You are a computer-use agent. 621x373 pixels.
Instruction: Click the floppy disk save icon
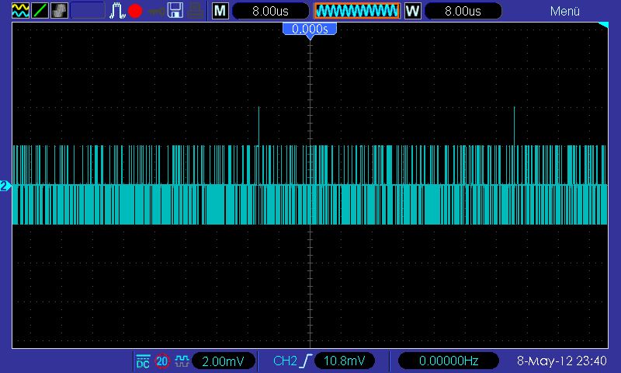click(175, 11)
